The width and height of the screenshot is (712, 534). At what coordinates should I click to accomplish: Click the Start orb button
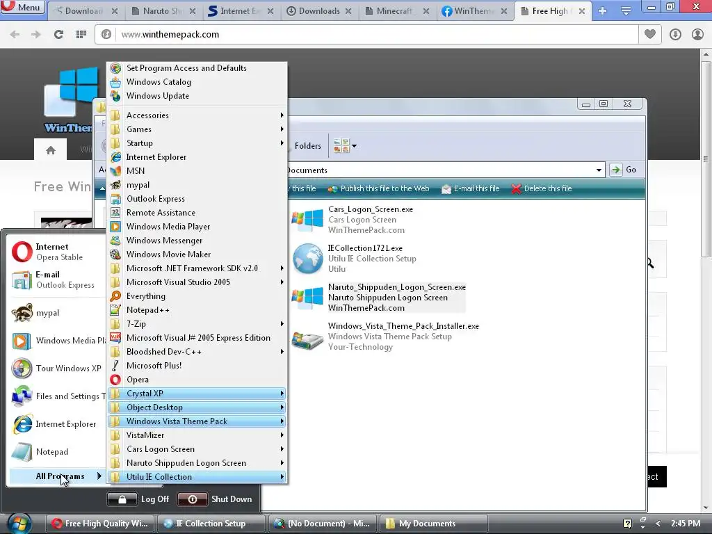tap(19, 524)
